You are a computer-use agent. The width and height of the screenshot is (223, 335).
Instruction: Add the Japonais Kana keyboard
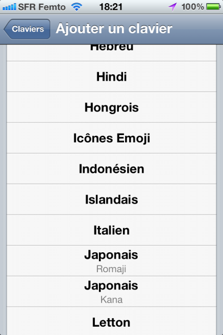(x=111, y=292)
